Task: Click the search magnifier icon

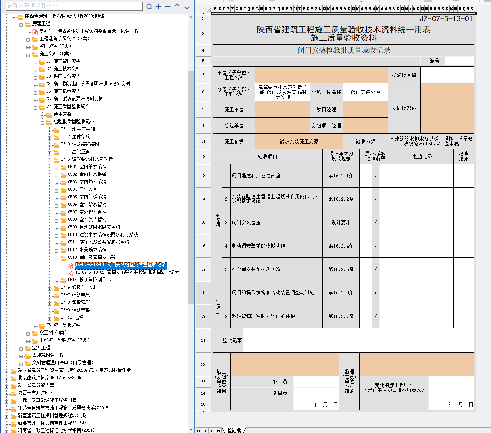Action: tap(149, 6)
